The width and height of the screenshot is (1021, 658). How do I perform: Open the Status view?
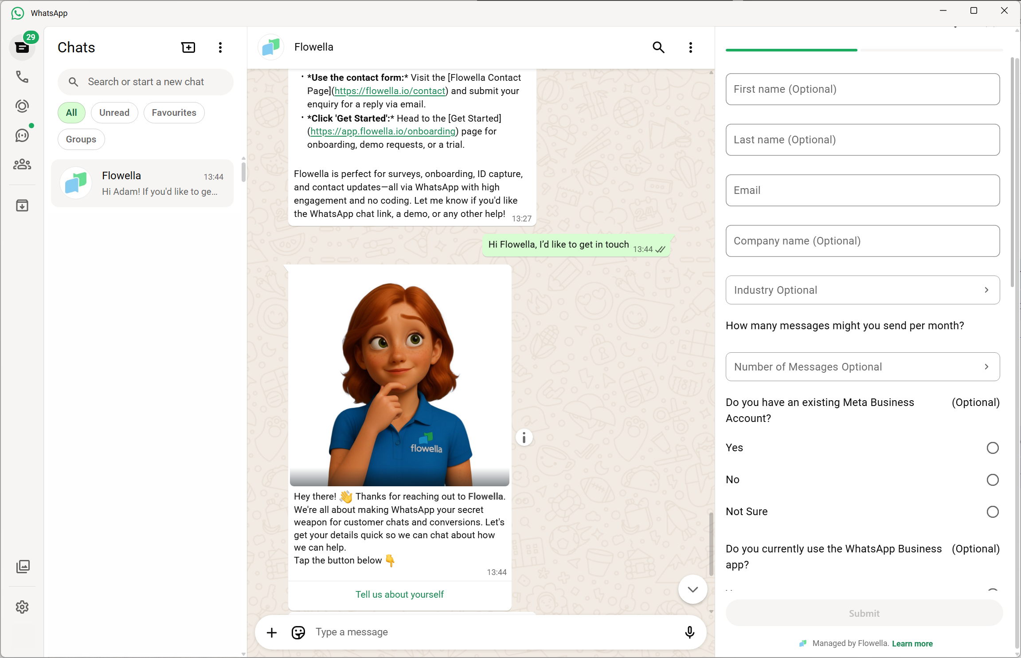[x=22, y=106]
